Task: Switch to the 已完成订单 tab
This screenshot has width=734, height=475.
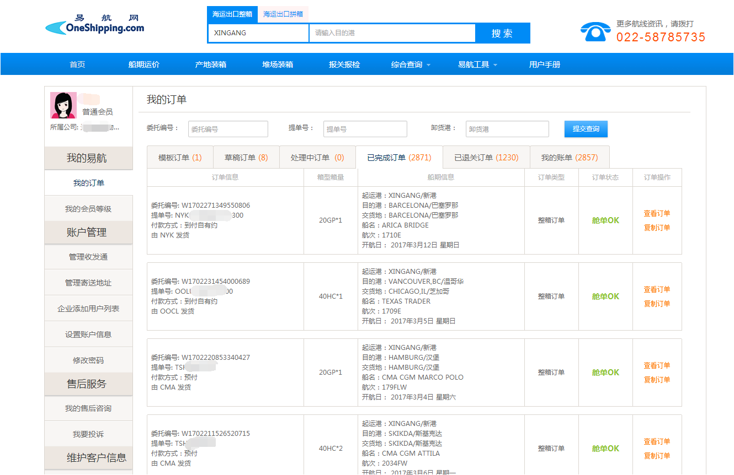Action: click(x=400, y=158)
